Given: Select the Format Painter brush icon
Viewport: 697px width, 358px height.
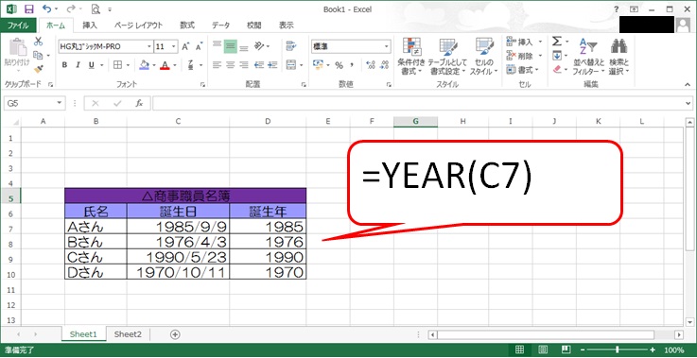Looking at the screenshot, I should 39,69.
